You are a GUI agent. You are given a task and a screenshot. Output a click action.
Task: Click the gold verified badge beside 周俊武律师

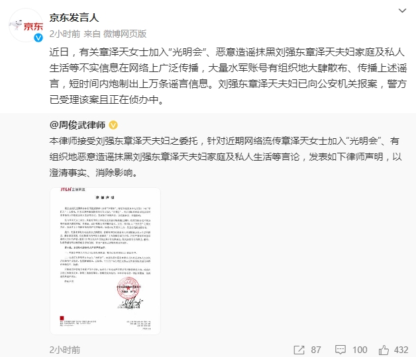[113, 125]
